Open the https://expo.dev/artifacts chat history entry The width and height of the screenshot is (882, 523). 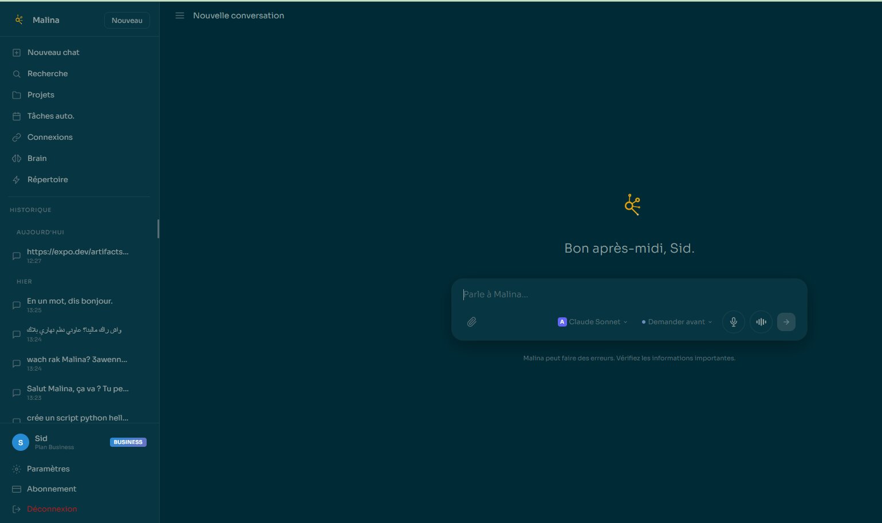[80, 255]
